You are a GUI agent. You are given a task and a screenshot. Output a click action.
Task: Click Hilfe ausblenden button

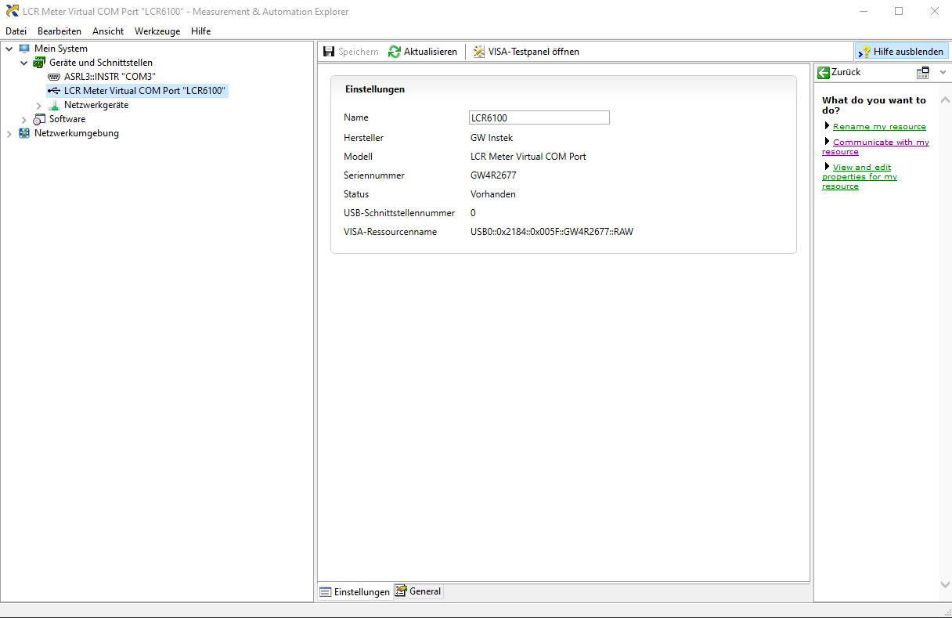pyautogui.click(x=901, y=52)
